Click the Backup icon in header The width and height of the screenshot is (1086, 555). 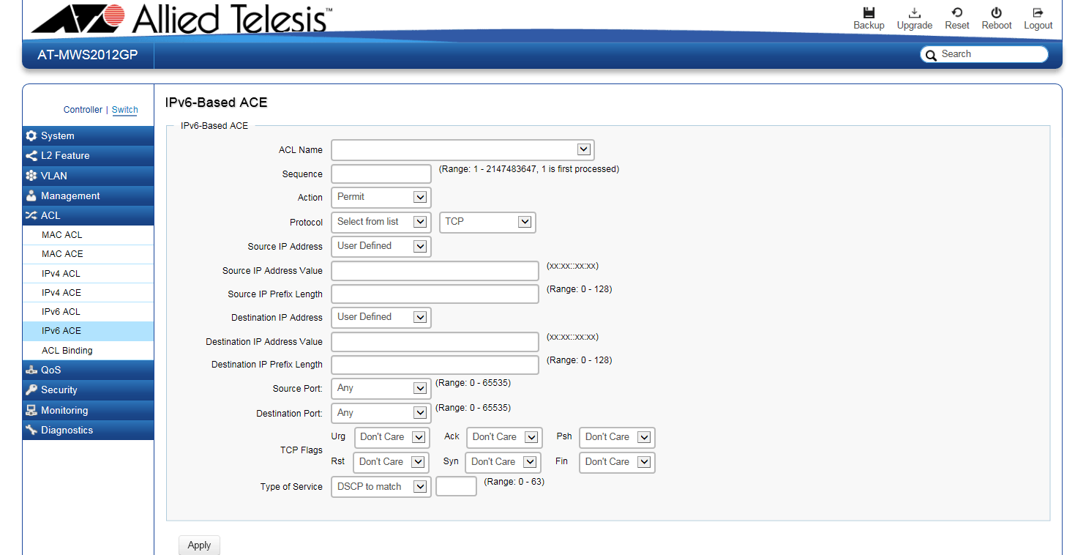869,13
